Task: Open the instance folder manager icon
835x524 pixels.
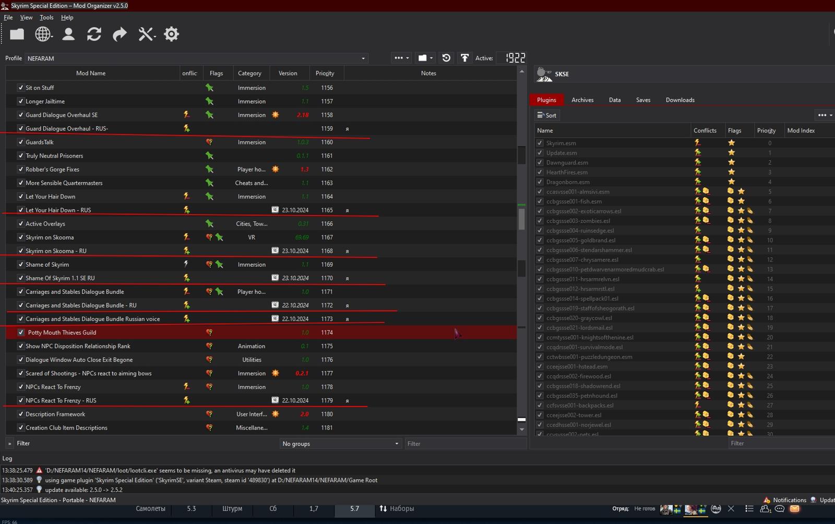Action: (17, 34)
